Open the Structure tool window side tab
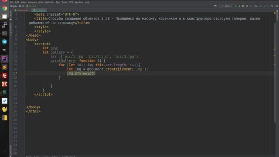 (10, 29)
